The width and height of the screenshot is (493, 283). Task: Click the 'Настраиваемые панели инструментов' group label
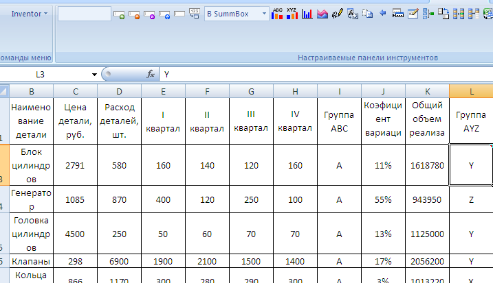368,58
